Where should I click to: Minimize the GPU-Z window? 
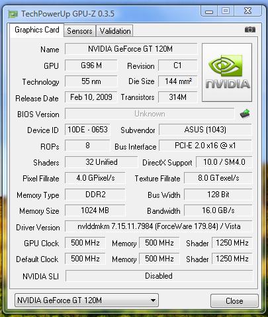(x=209, y=11)
